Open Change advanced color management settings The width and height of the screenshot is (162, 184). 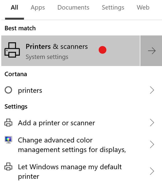(x=72, y=145)
